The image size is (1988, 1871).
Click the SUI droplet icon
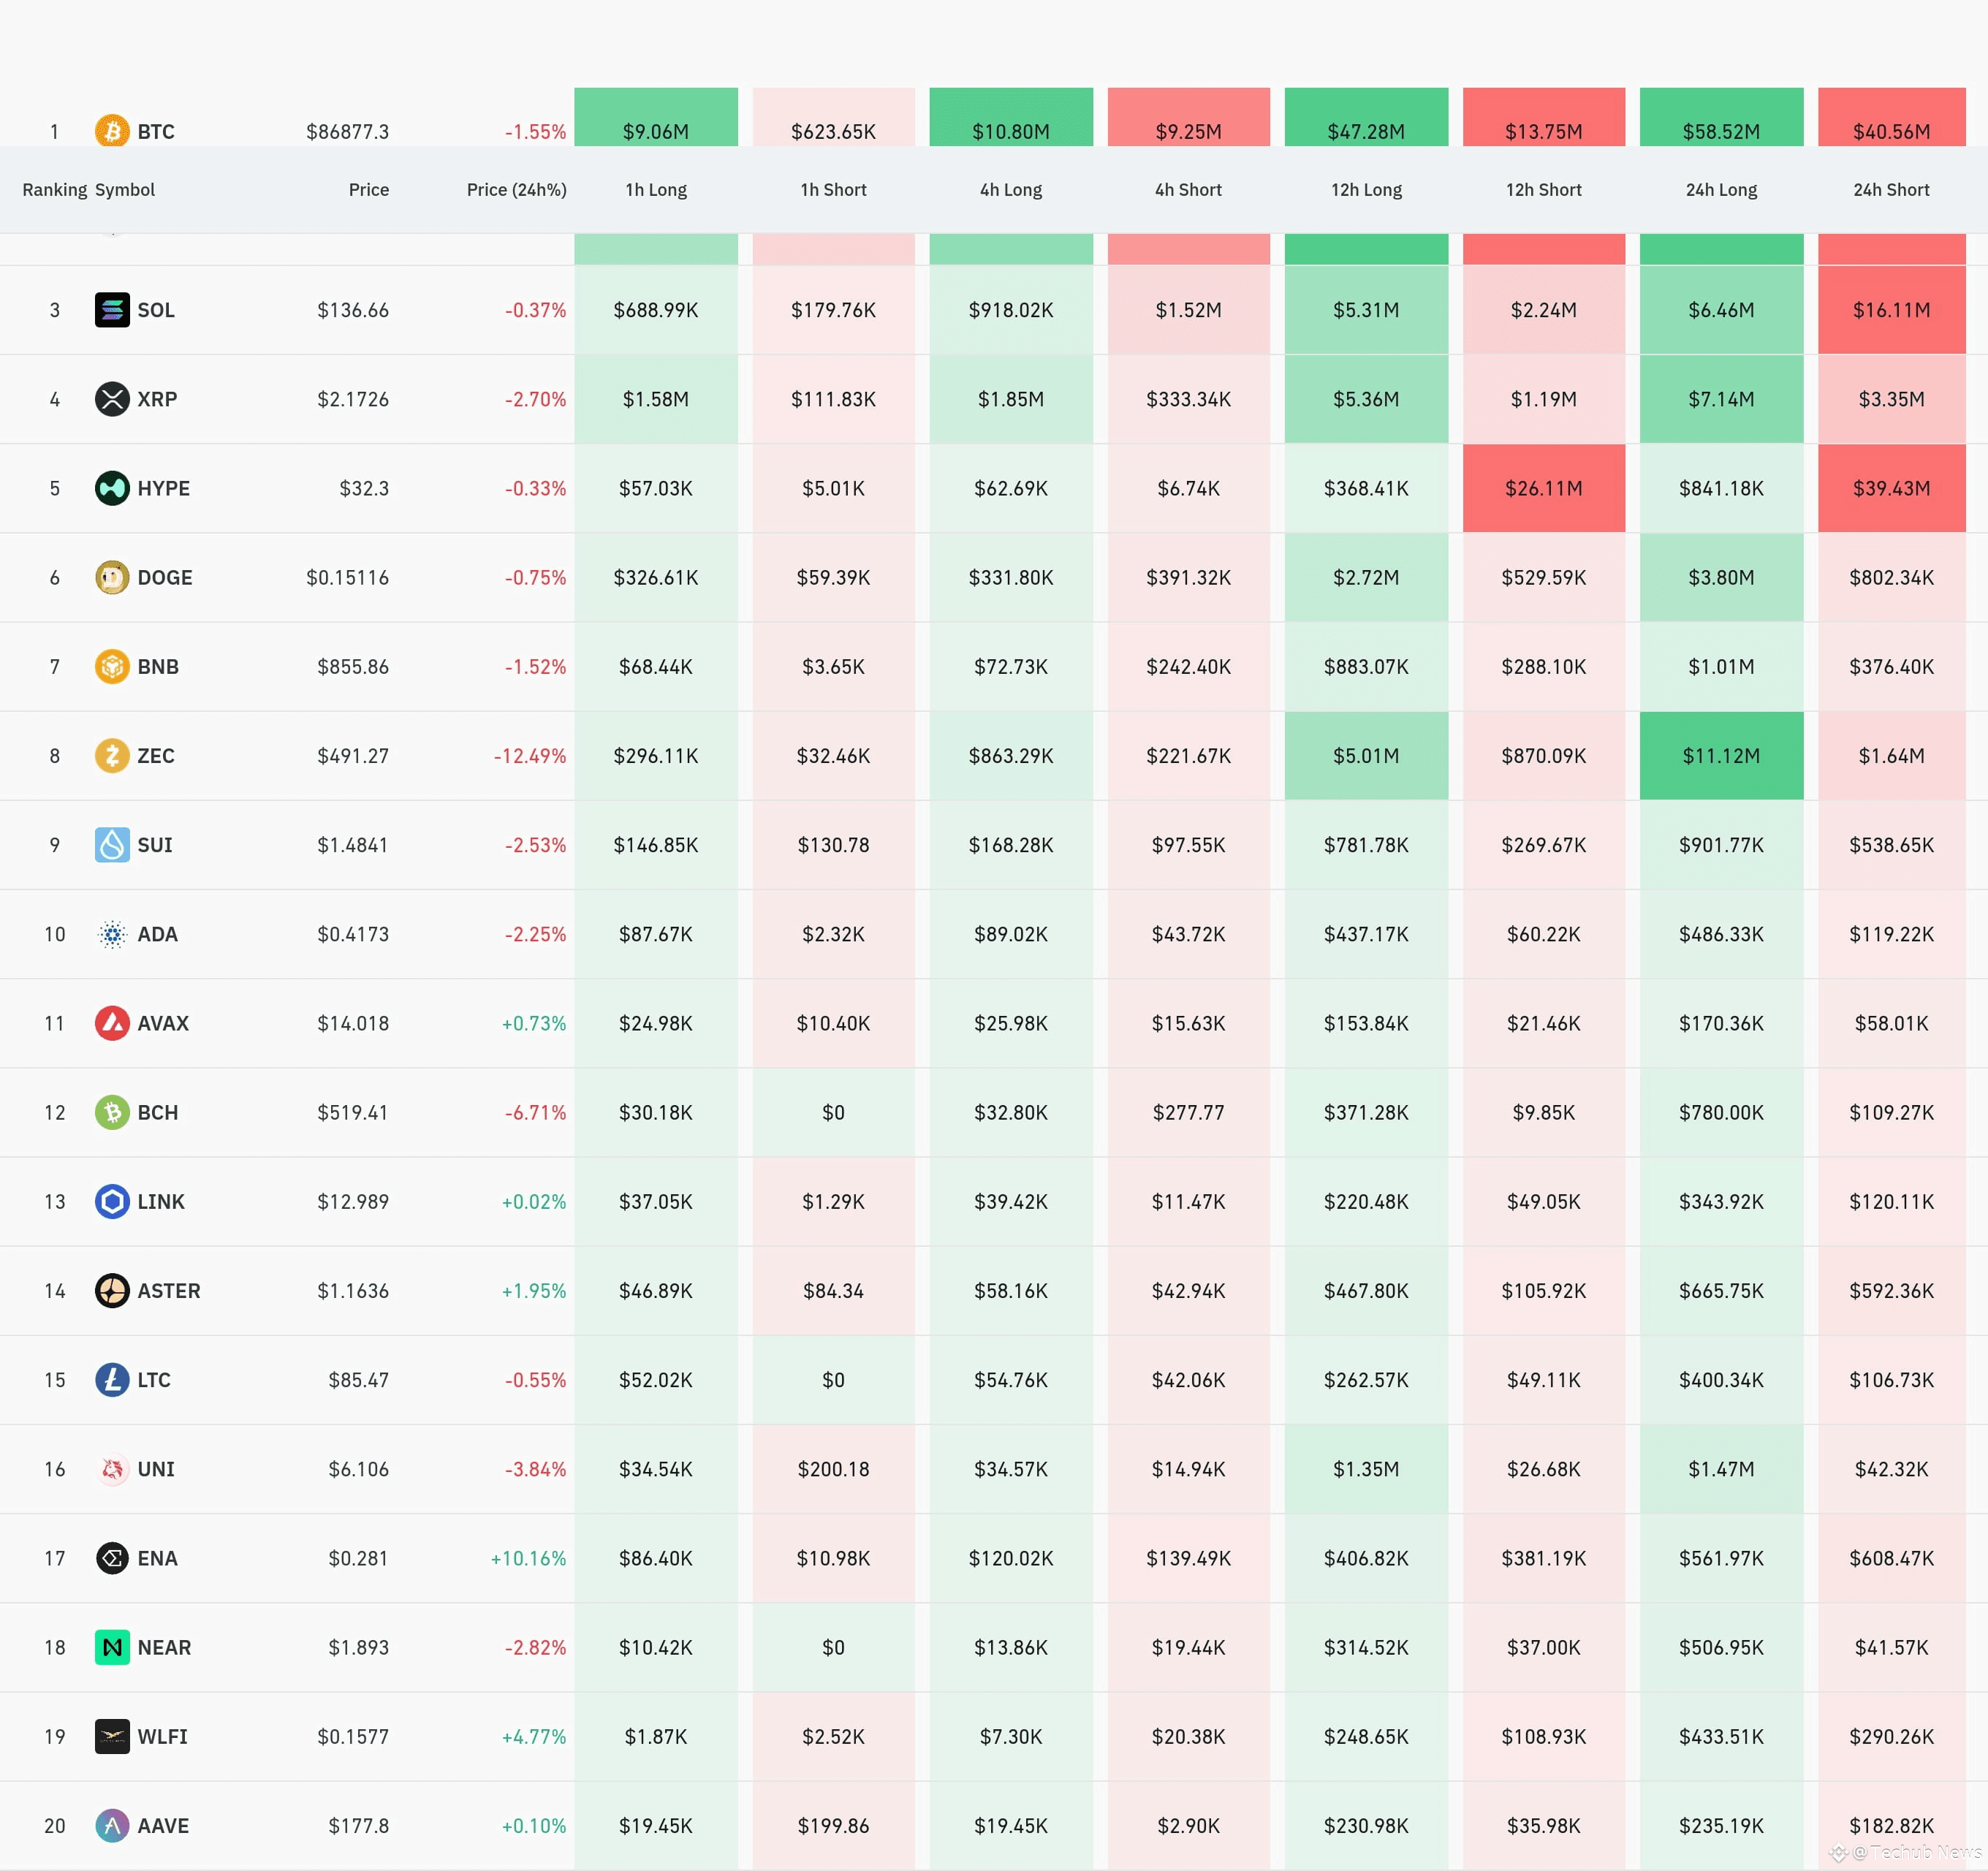(x=112, y=845)
